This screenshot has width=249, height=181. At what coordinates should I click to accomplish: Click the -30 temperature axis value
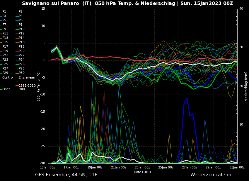point(42,163)
